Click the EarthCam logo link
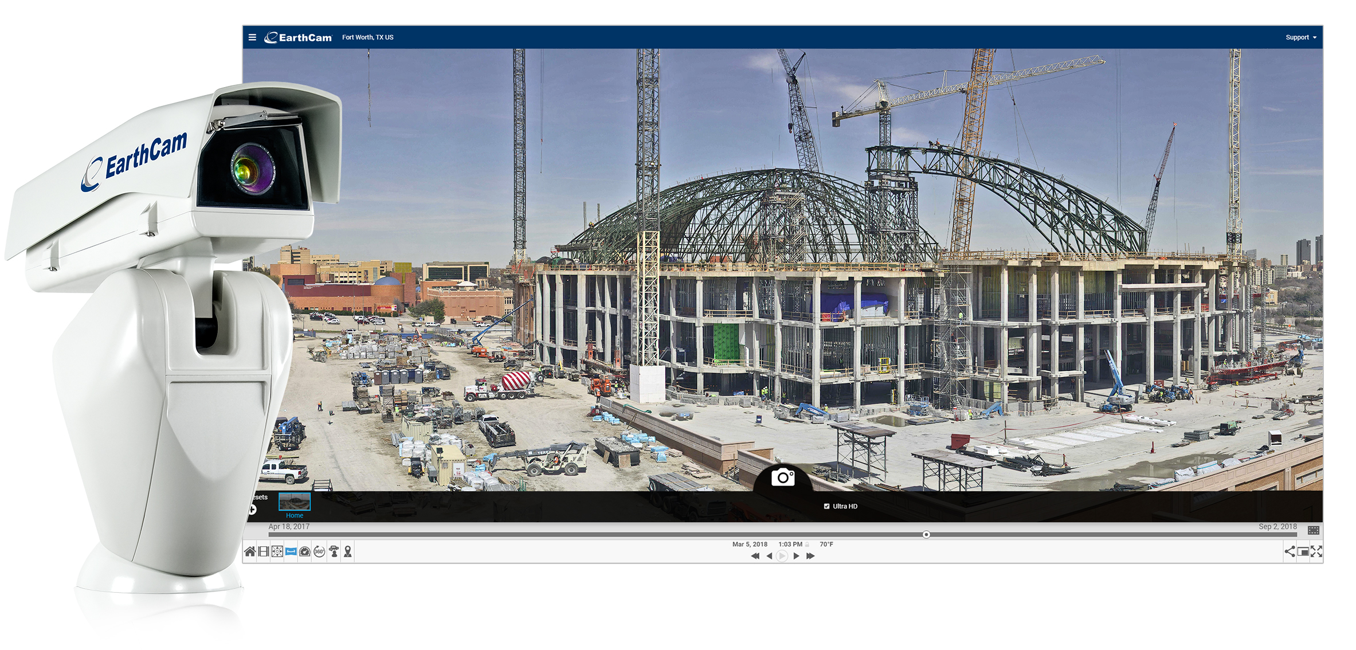 pos(298,37)
